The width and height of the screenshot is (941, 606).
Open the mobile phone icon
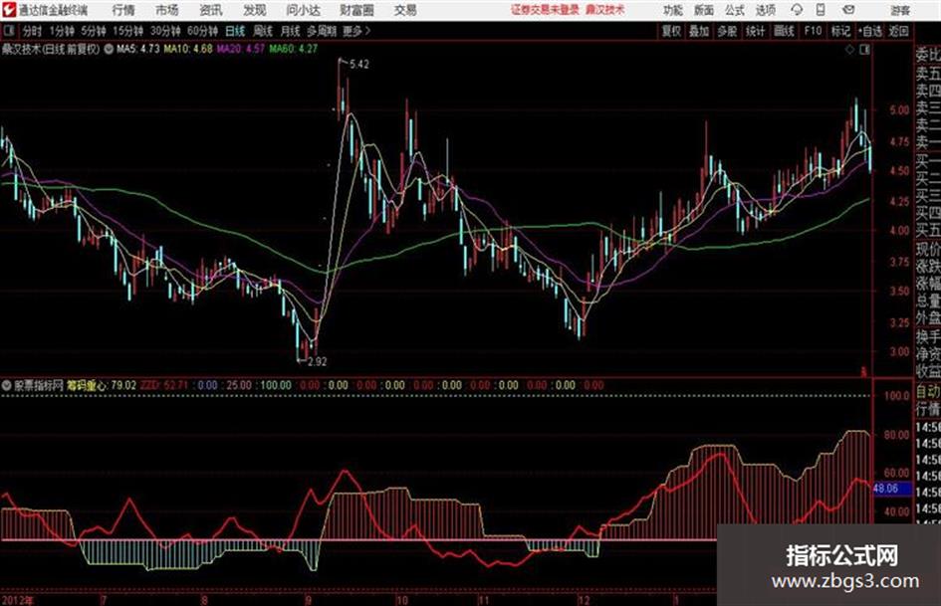821,10
